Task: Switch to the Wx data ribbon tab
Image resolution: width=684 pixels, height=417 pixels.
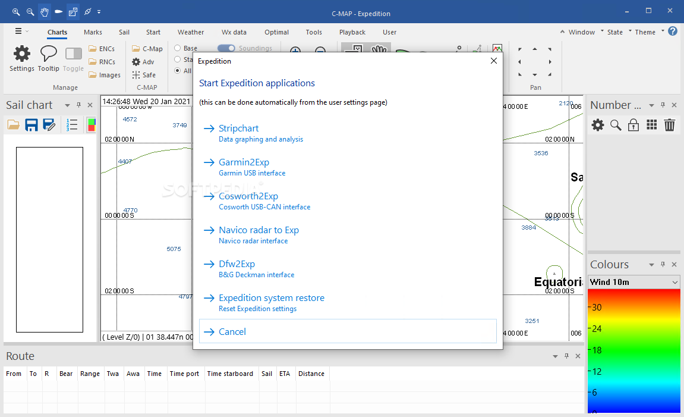Action: [234, 32]
